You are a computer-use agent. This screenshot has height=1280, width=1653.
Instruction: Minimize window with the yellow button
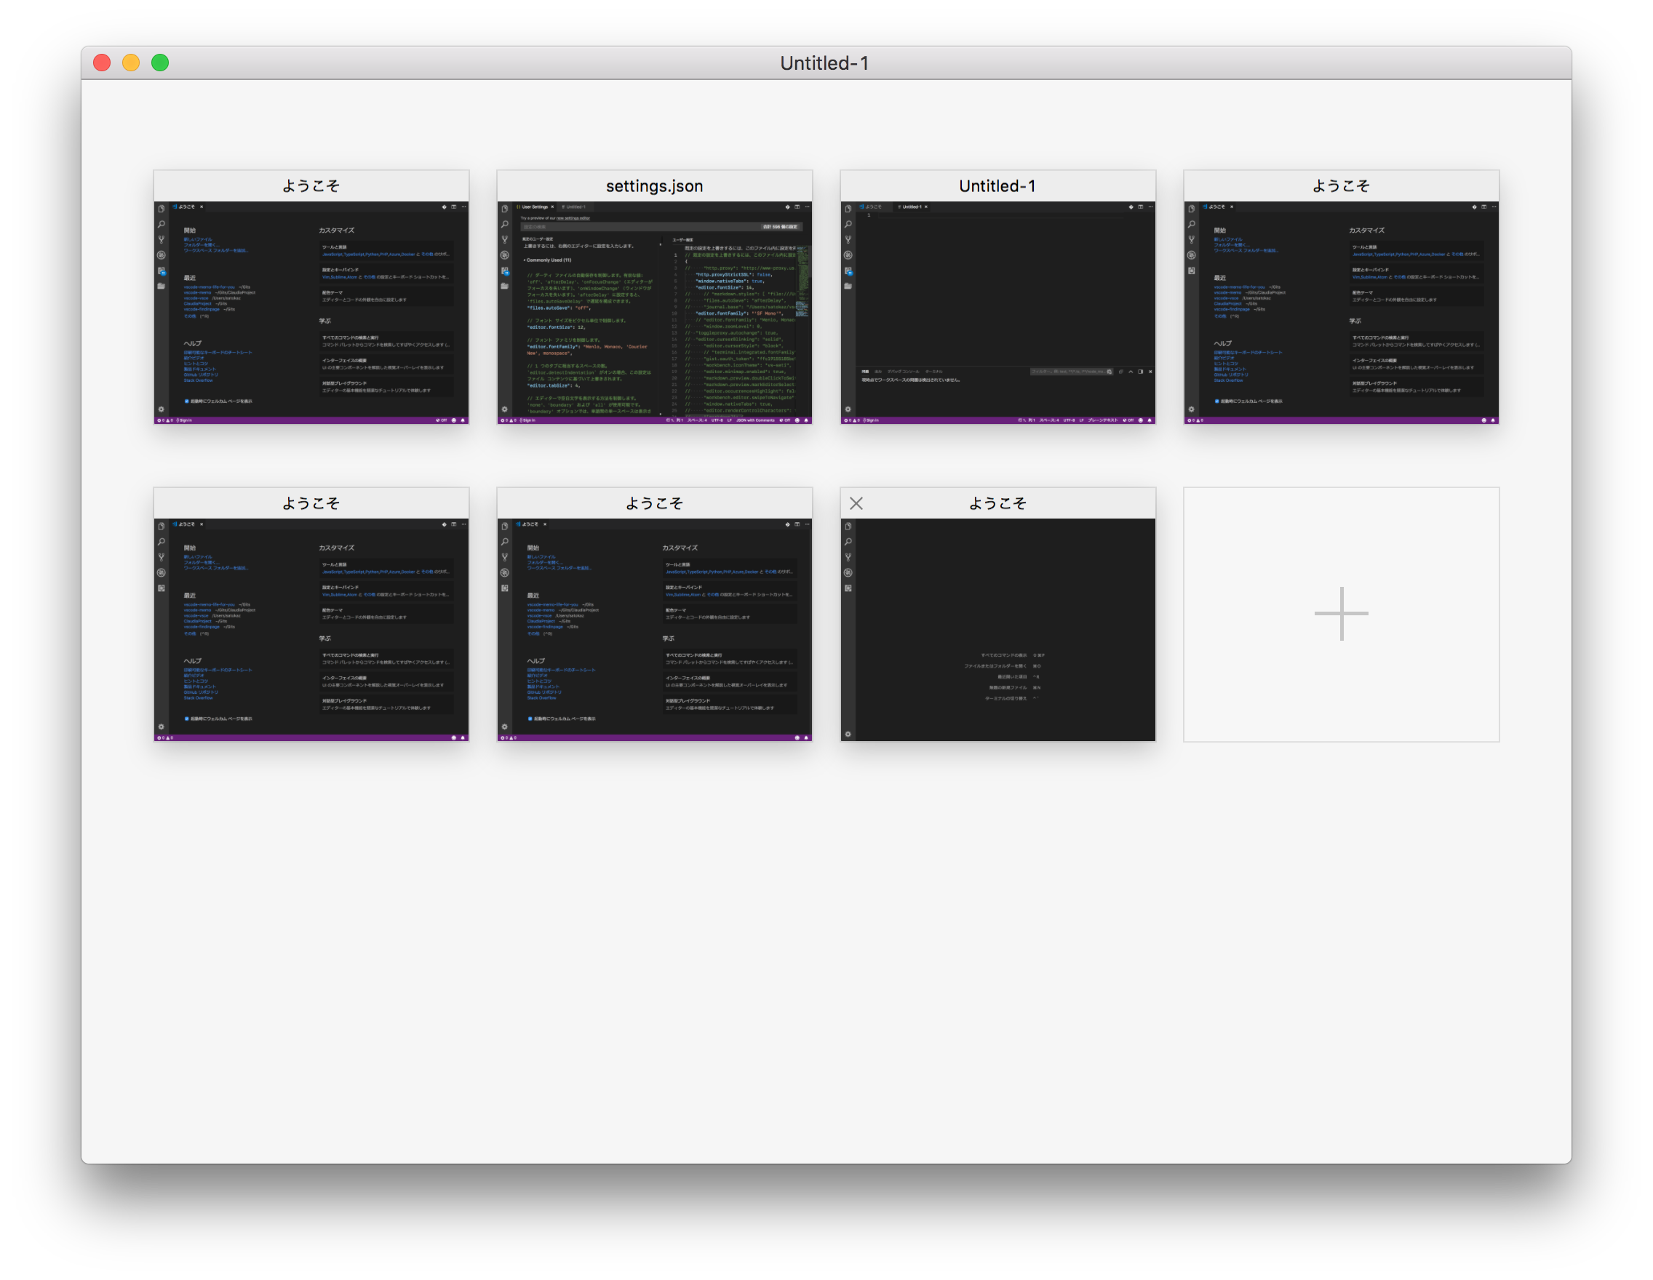click(x=131, y=63)
